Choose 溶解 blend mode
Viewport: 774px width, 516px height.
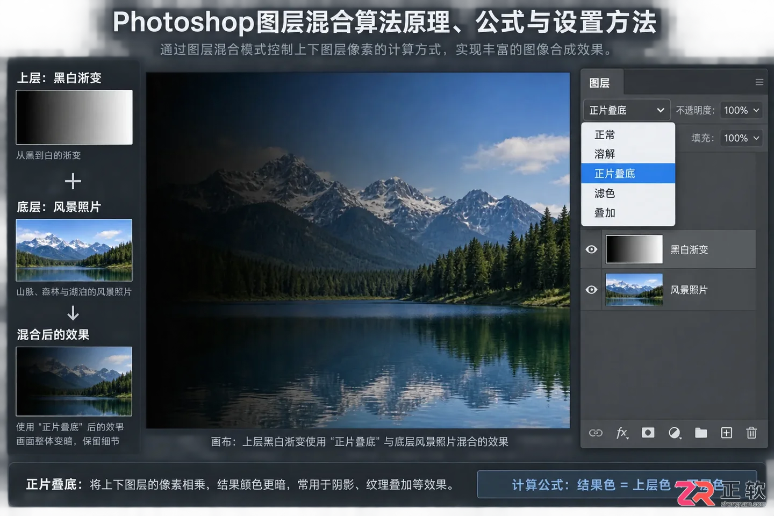pos(628,154)
